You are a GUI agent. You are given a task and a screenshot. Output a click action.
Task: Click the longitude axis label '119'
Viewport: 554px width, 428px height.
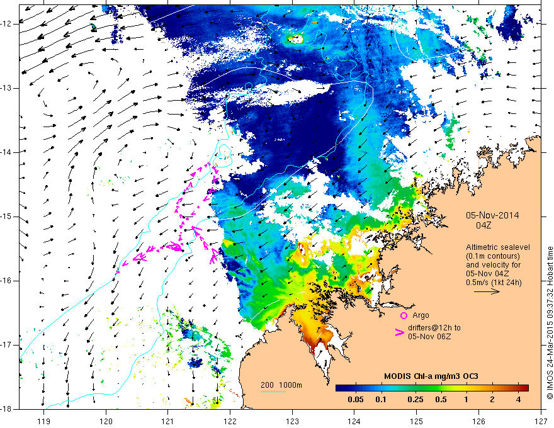click(44, 421)
